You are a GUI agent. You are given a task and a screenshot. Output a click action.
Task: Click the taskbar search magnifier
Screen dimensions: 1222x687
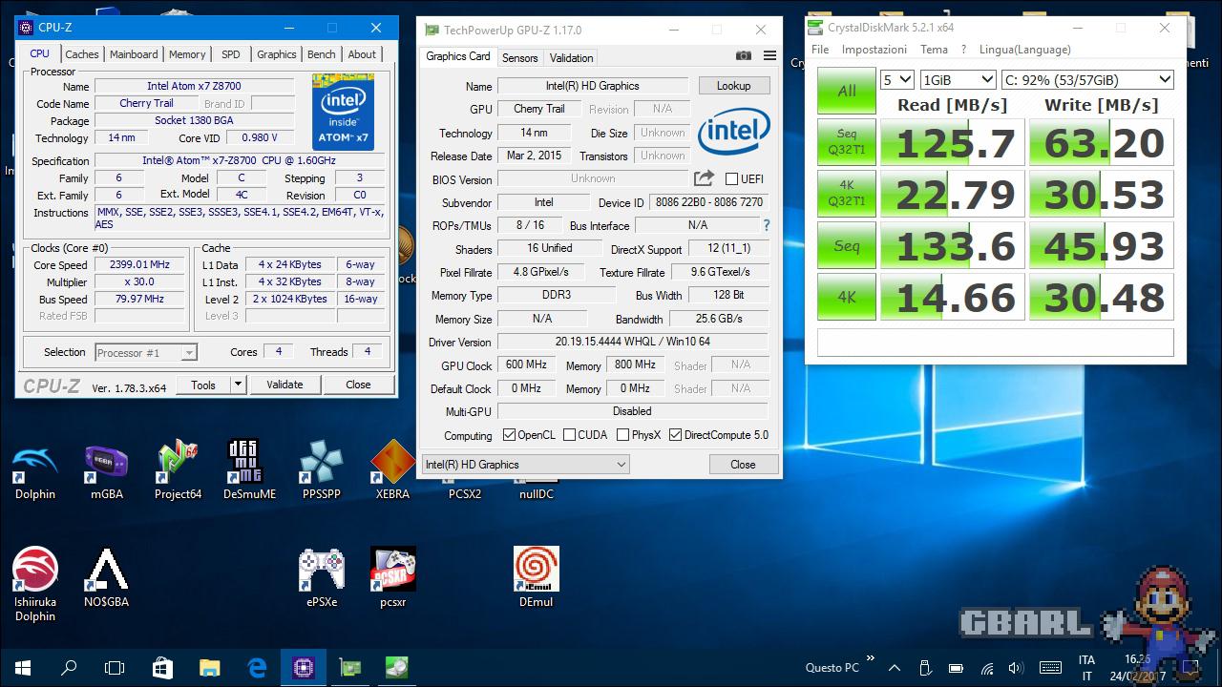click(69, 668)
